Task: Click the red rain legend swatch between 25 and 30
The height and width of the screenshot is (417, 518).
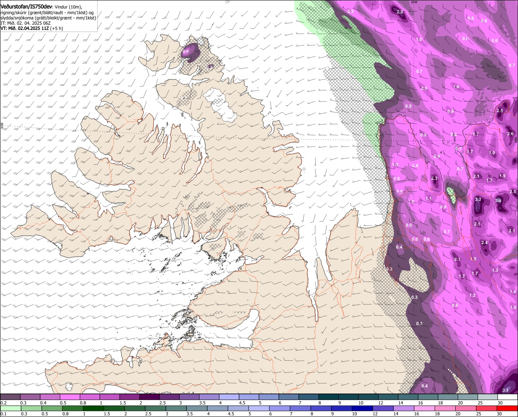Action: tap(486, 408)
